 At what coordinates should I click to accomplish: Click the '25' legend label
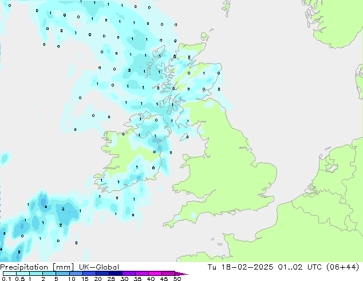(111, 279)
